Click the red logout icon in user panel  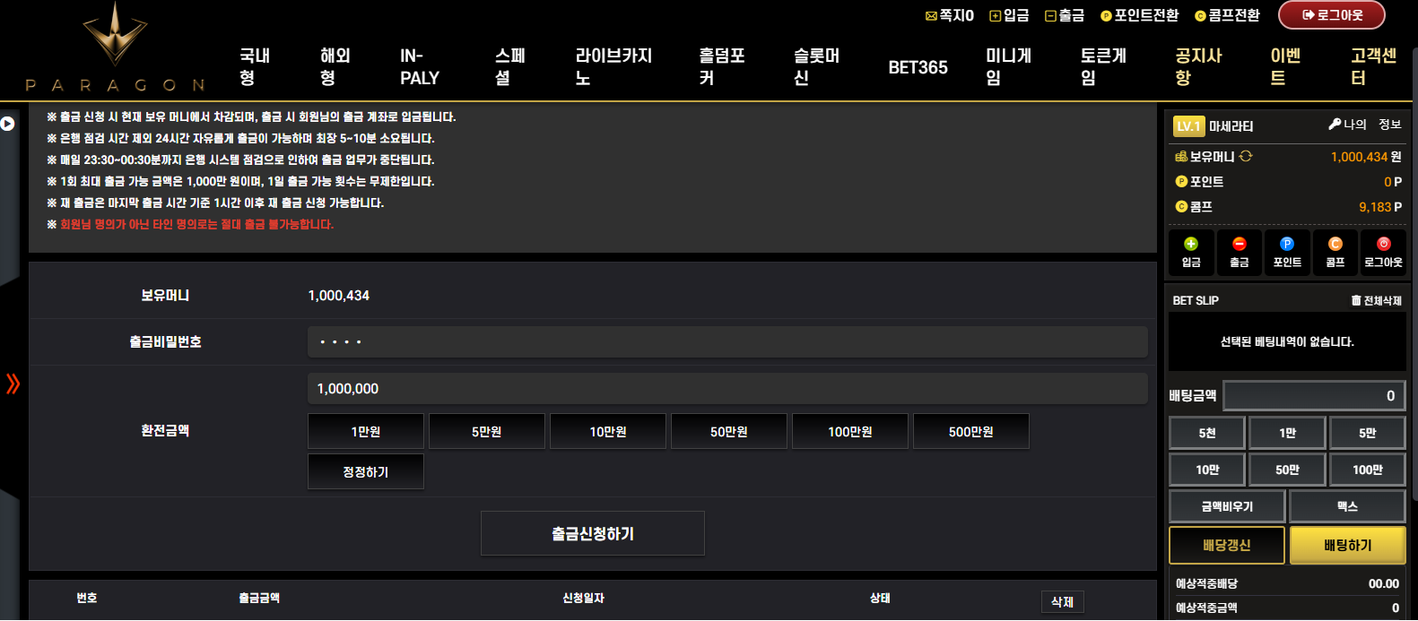coord(1383,244)
